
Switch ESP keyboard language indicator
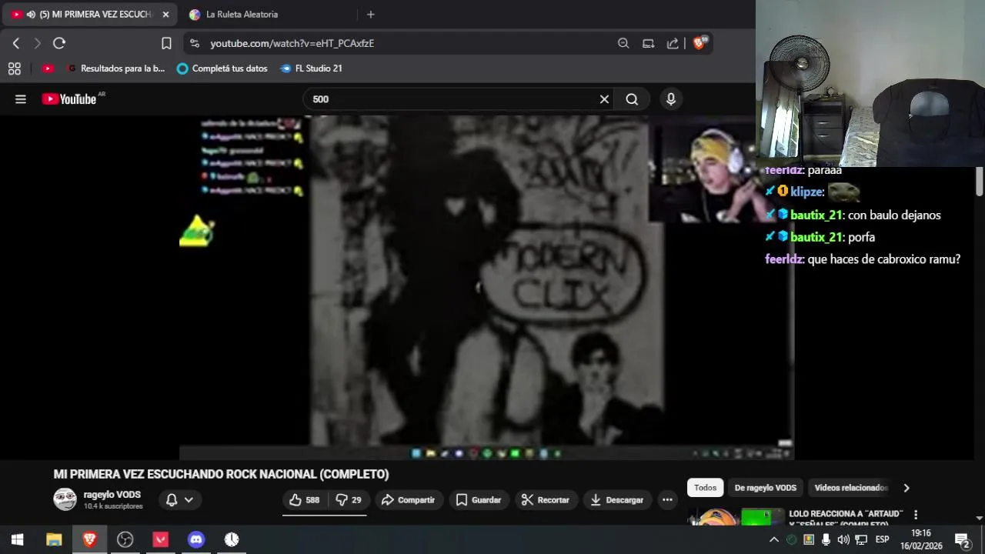[882, 539]
